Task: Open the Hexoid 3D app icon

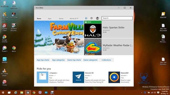Action: (x=78, y=77)
